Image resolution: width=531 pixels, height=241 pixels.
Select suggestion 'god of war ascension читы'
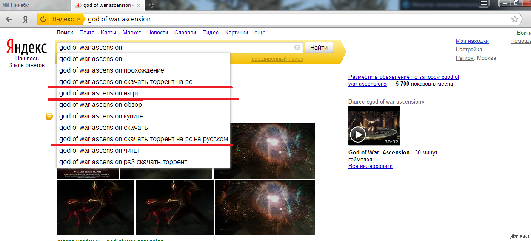coord(99,151)
